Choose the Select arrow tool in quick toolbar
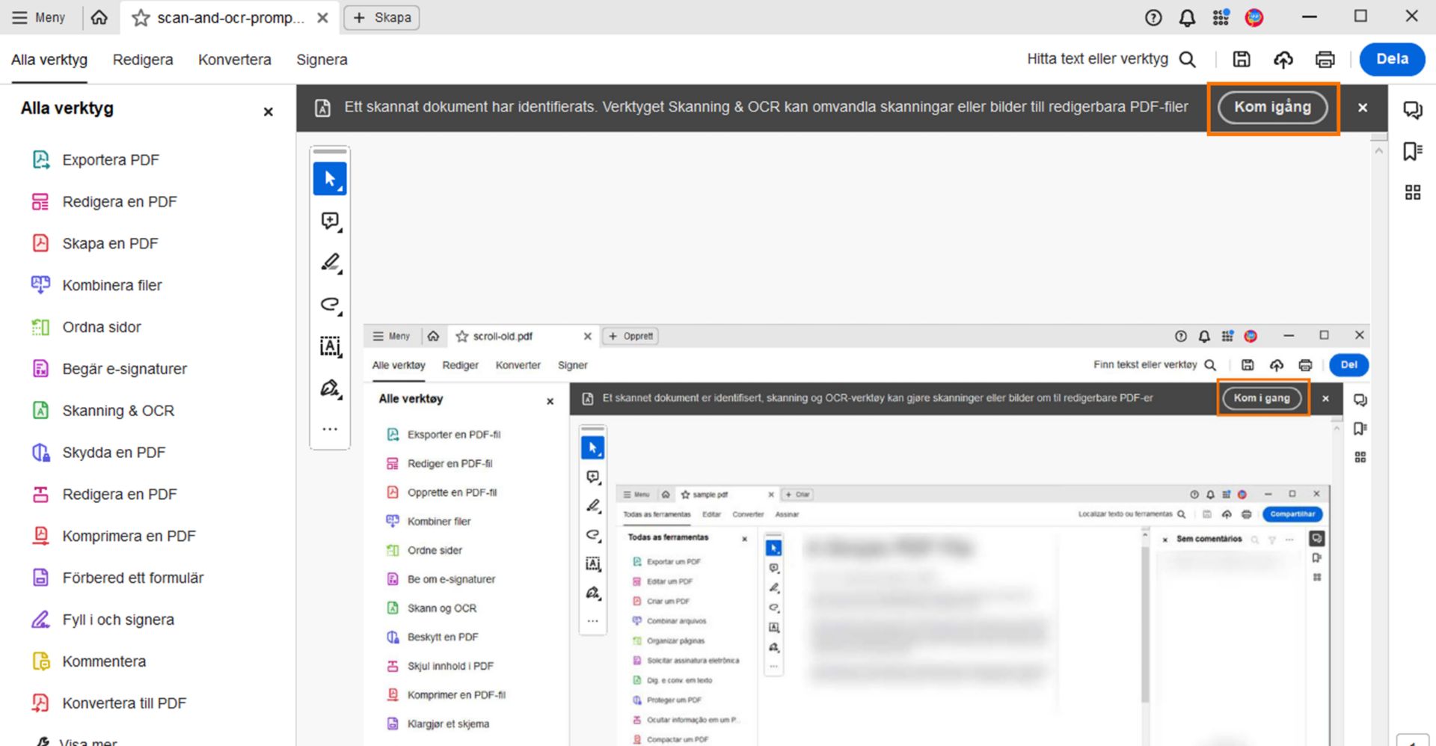Viewport: 1436px width, 746px height. [330, 179]
